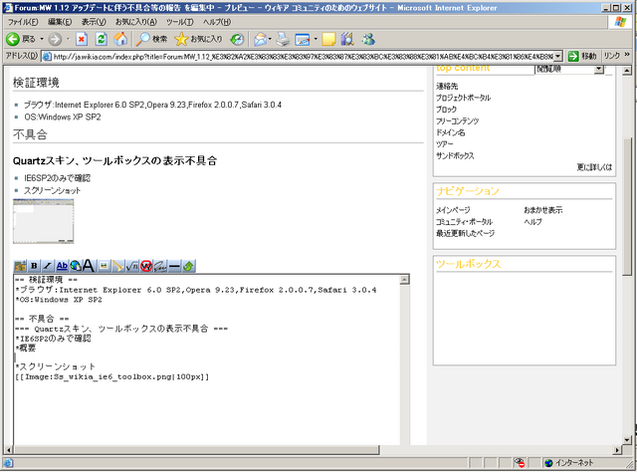Insert embedded image icon in editor

click(x=104, y=266)
